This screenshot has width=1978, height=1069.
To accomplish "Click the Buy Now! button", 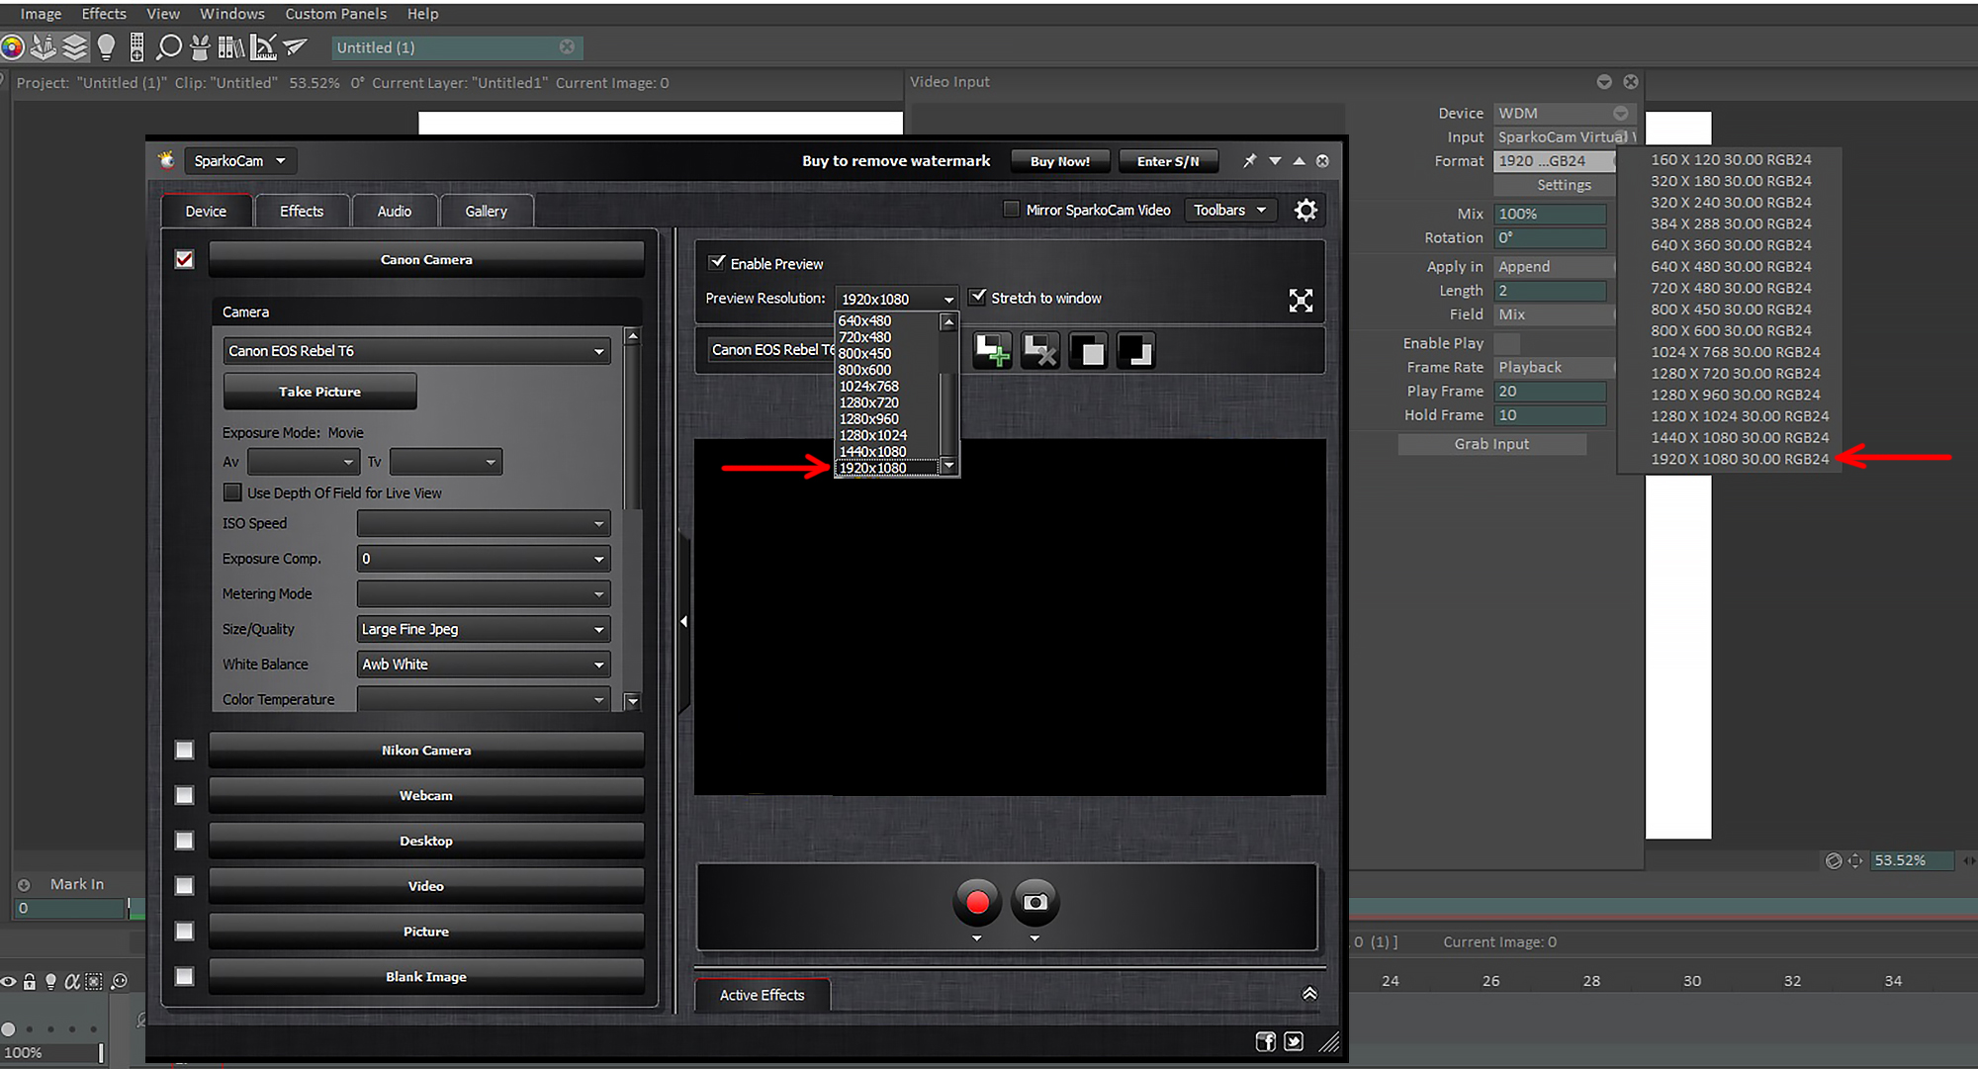I will click(x=1060, y=161).
